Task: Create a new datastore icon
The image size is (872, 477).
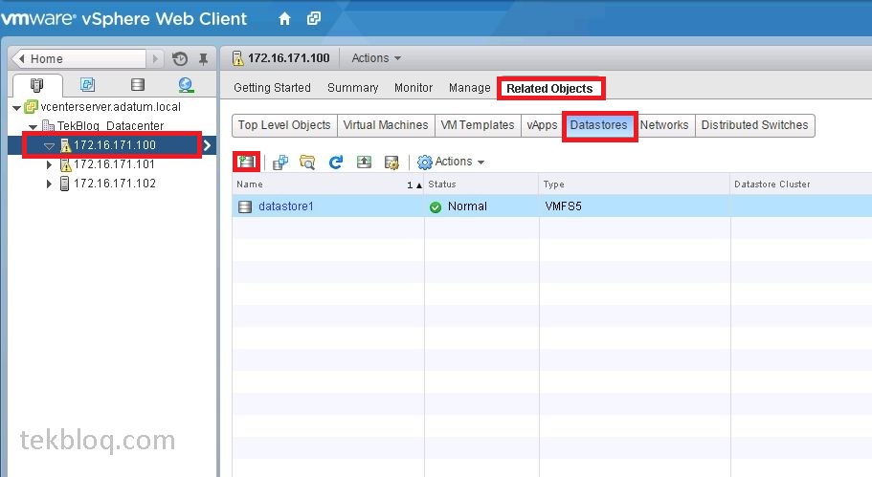Action: point(246,162)
